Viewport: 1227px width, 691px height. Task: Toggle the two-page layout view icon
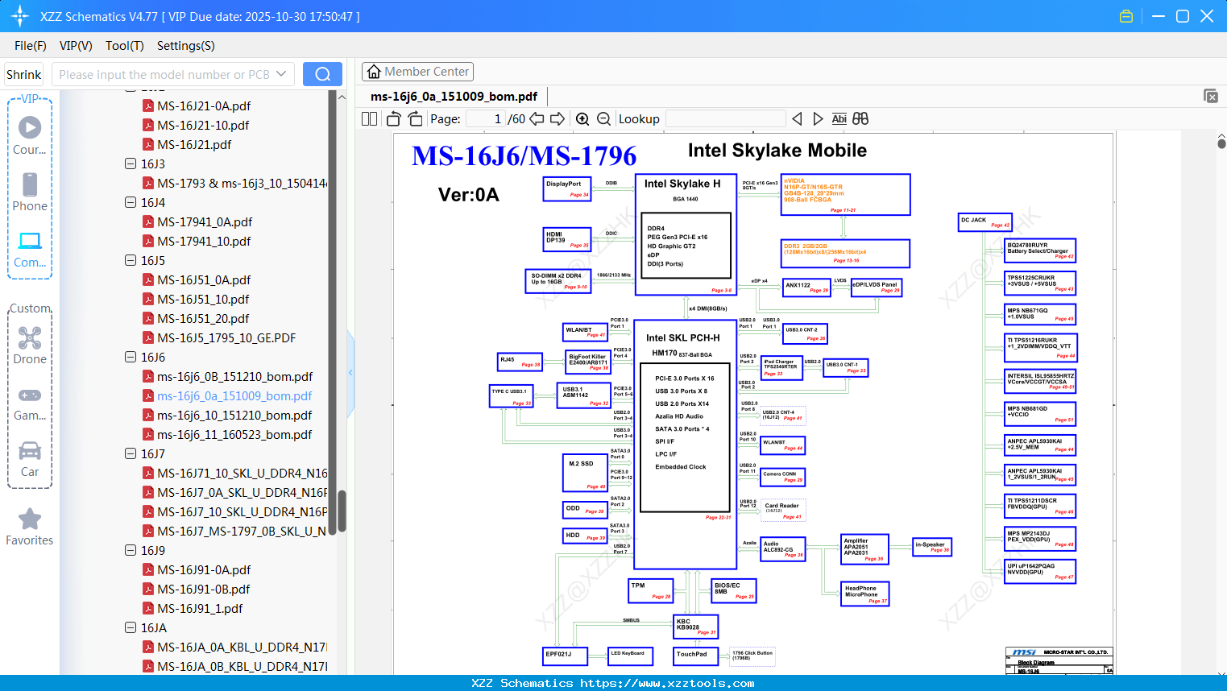(369, 119)
